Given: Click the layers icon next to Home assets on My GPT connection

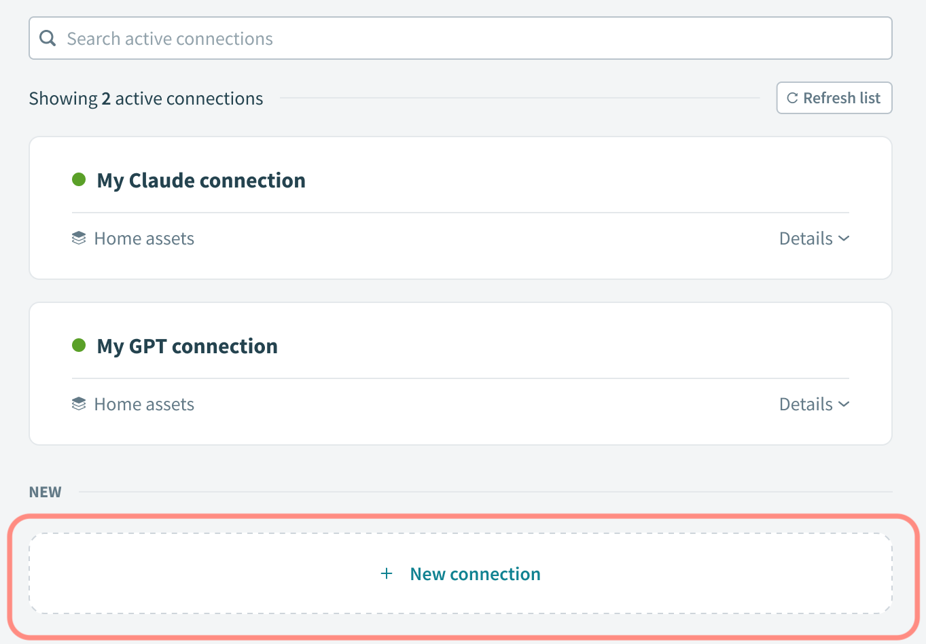Looking at the screenshot, I should point(78,403).
